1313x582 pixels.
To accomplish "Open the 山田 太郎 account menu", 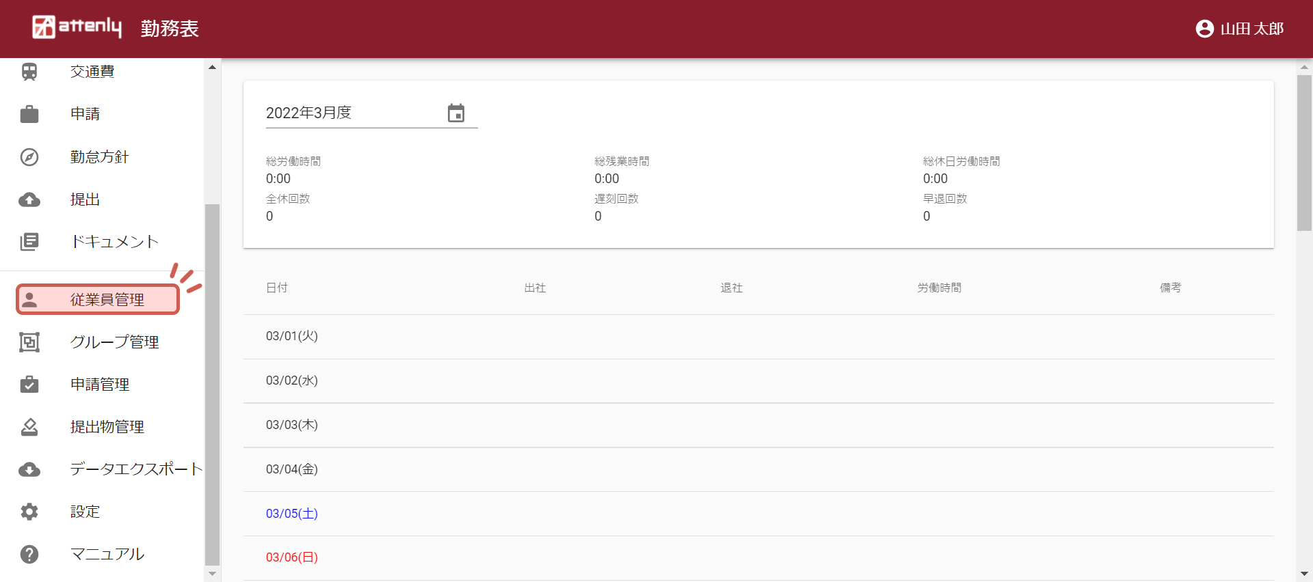I will tap(1239, 29).
